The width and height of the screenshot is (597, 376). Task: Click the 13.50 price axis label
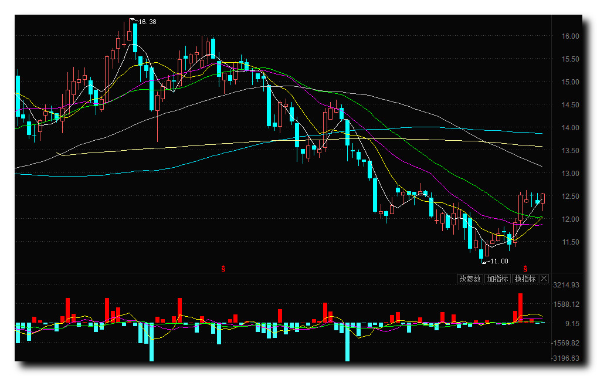click(570, 151)
